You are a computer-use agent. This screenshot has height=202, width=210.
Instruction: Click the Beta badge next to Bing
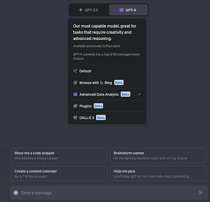click(x=119, y=83)
